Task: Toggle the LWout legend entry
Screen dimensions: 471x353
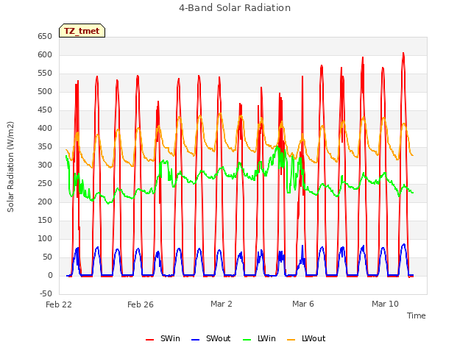Action: [x=306, y=338]
